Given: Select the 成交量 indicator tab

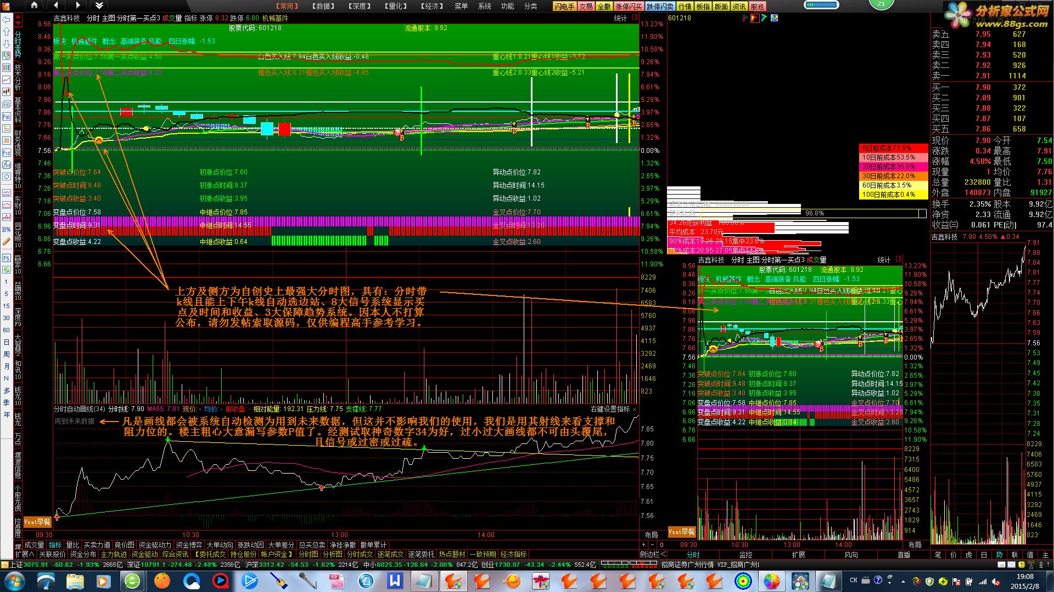Looking at the screenshot, I should click(34, 545).
